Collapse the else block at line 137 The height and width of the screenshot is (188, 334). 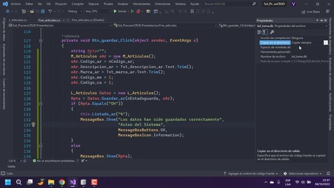pyautogui.click(x=41, y=146)
